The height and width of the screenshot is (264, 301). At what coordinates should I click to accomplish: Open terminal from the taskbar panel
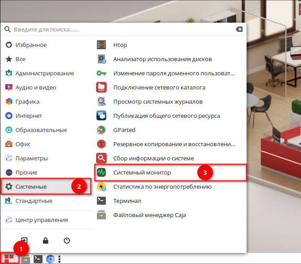click(x=38, y=259)
